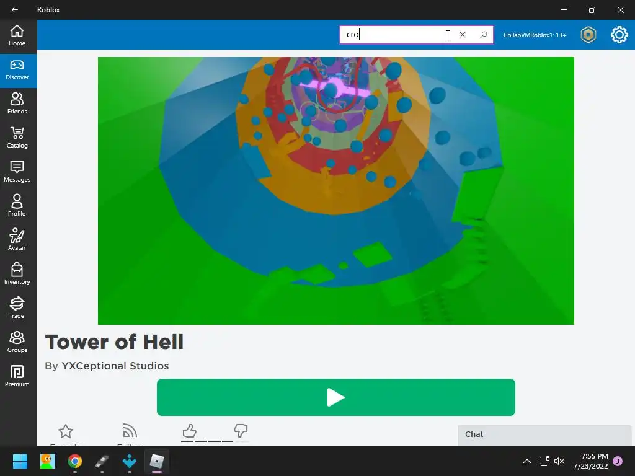The width and height of the screenshot is (635, 476).
Task: Show hidden system tray icons
Action: (527, 461)
